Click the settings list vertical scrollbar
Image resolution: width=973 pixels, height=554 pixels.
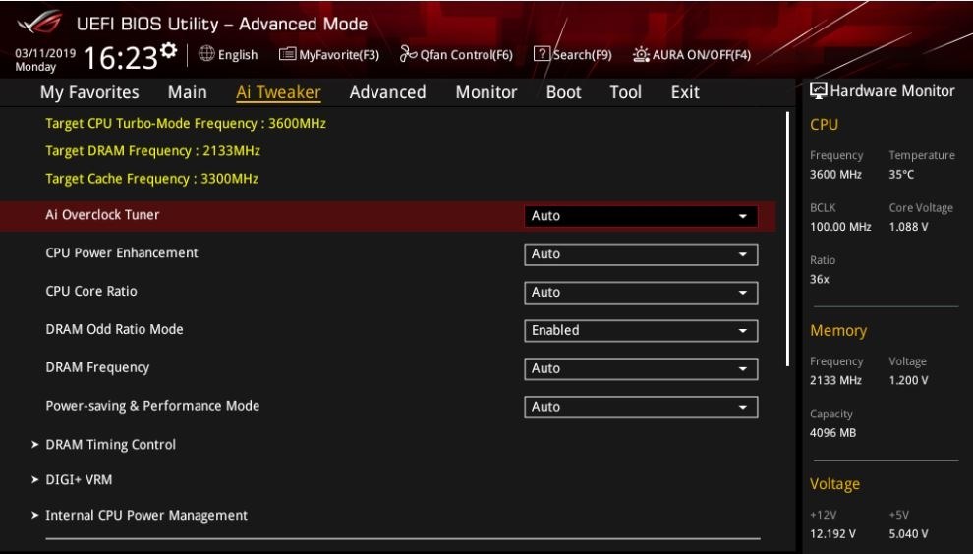787,239
